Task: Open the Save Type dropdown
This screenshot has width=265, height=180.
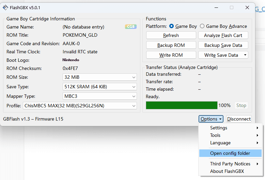Action: pos(100,87)
